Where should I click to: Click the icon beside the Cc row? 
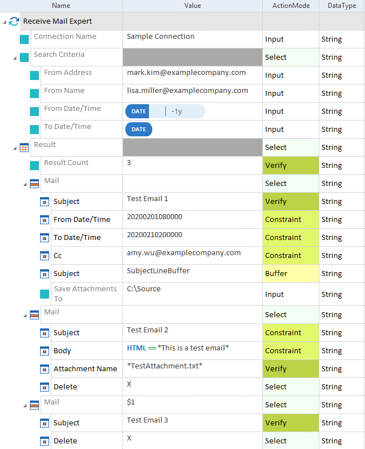point(45,256)
